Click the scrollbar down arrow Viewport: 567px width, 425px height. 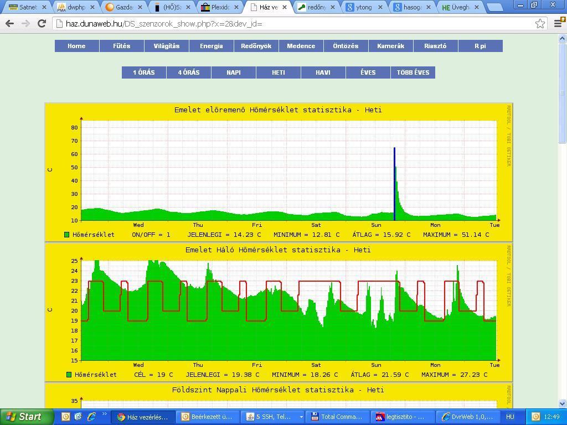pyautogui.click(x=563, y=403)
